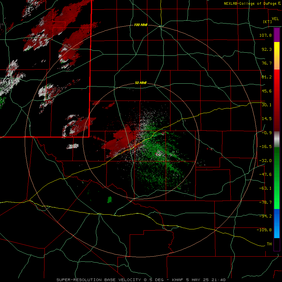Click the -63.1 velocity scale value
This screenshot has width=282, height=282.
coord(265,188)
